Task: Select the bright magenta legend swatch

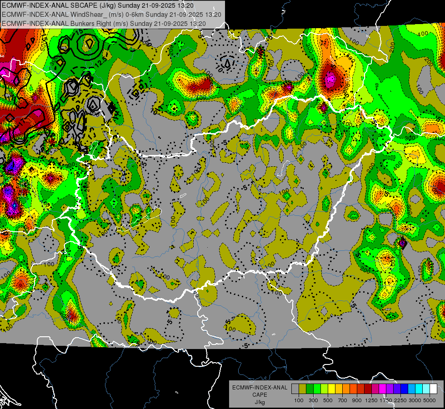Action: coord(382,389)
